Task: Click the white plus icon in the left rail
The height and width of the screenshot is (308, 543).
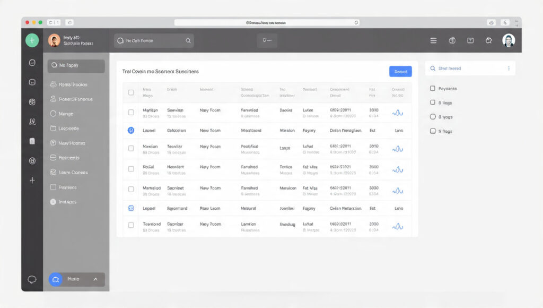Action: pos(32,180)
